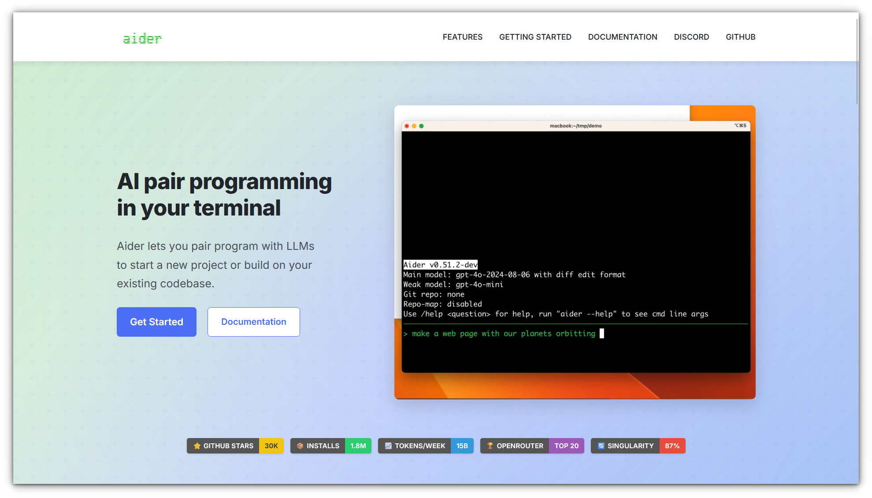The height and width of the screenshot is (498, 872).
Task: Click the white Documentation button
Action: (x=253, y=322)
